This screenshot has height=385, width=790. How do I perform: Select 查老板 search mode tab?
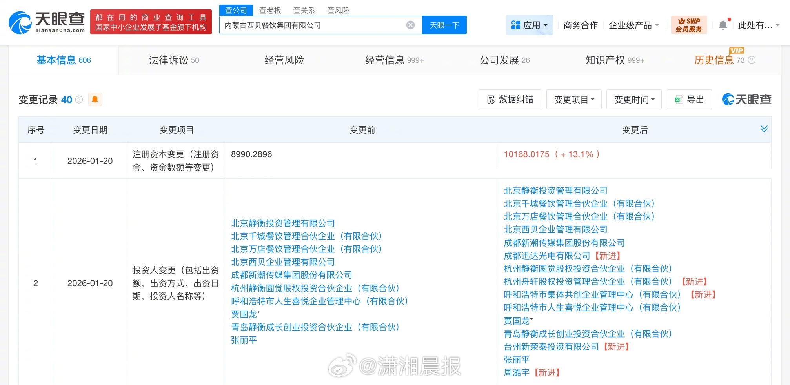[x=270, y=10]
